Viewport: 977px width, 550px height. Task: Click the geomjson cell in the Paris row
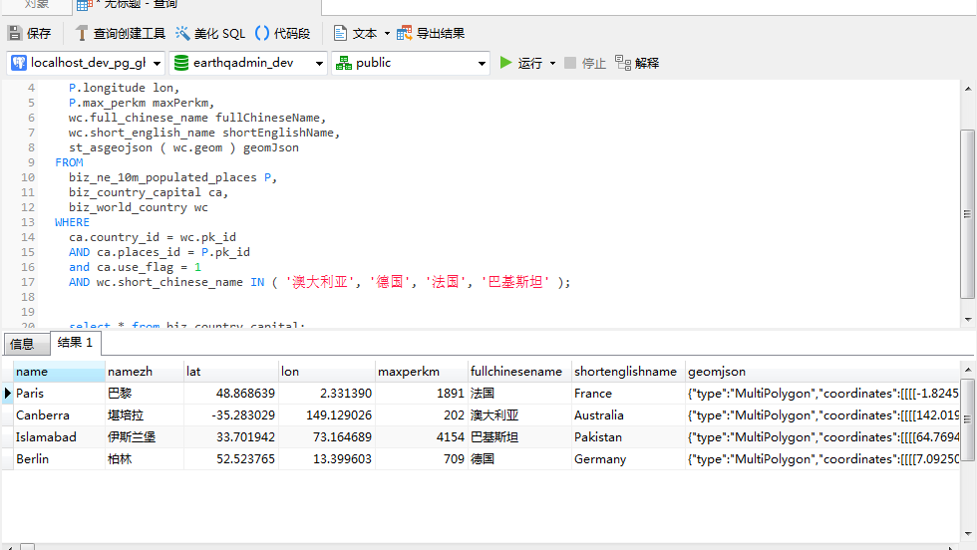[822, 394]
